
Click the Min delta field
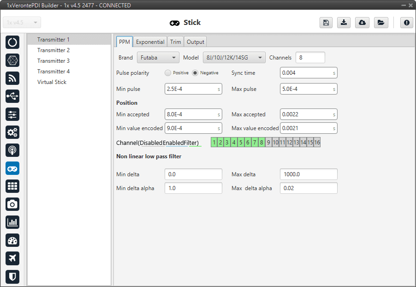click(193, 174)
